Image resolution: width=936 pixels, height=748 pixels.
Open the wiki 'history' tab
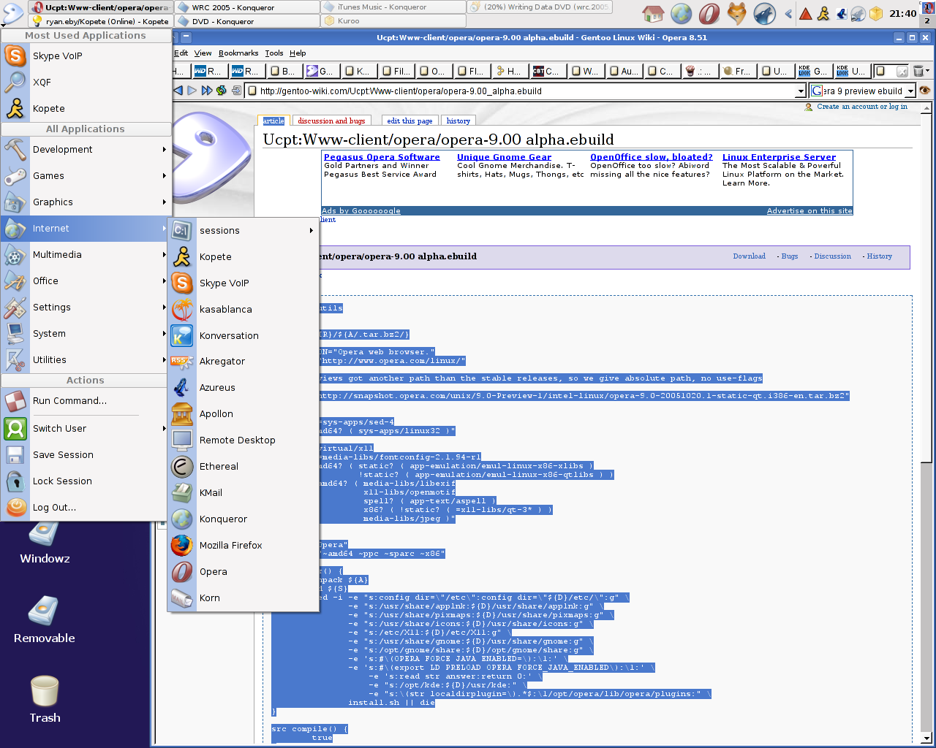458,121
